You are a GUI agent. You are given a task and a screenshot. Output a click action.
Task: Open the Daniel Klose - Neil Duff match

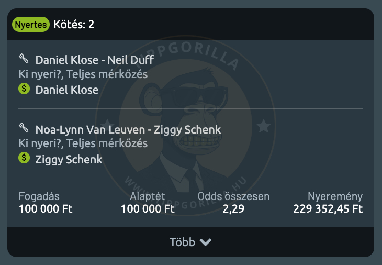pyautogui.click(x=95, y=60)
